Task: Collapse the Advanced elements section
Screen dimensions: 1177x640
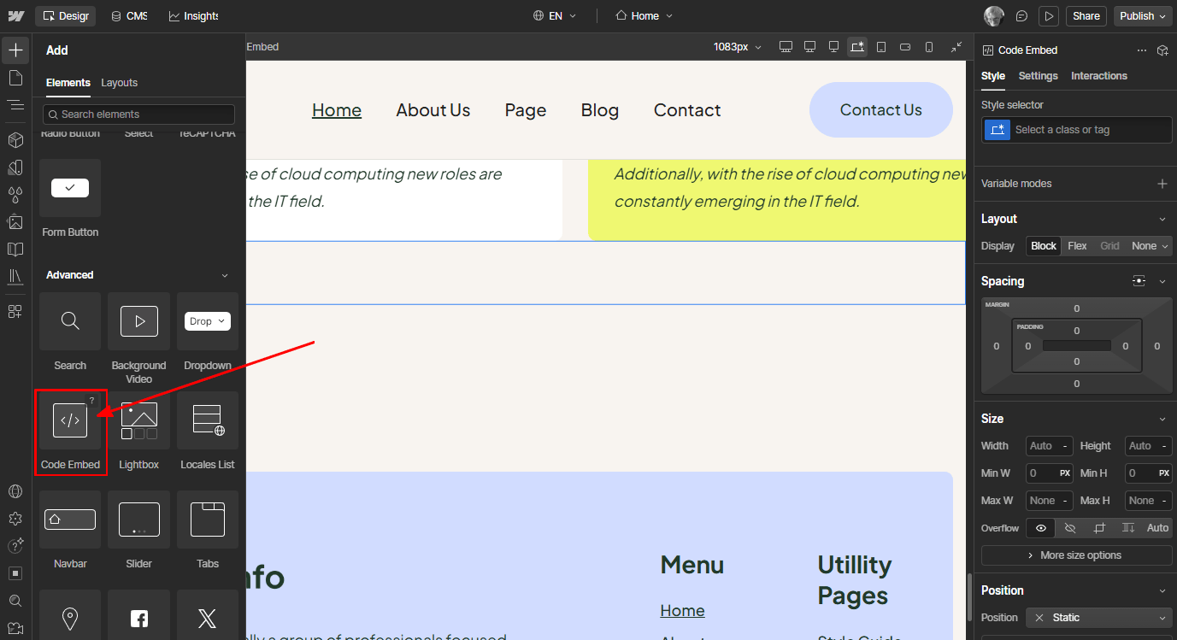Action: click(x=225, y=275)
